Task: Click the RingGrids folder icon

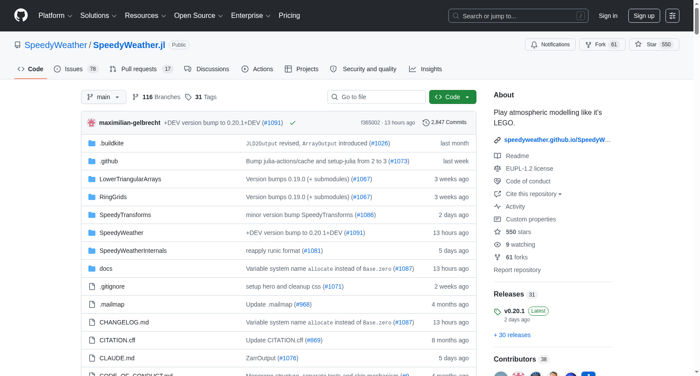Action: point(92,197)
